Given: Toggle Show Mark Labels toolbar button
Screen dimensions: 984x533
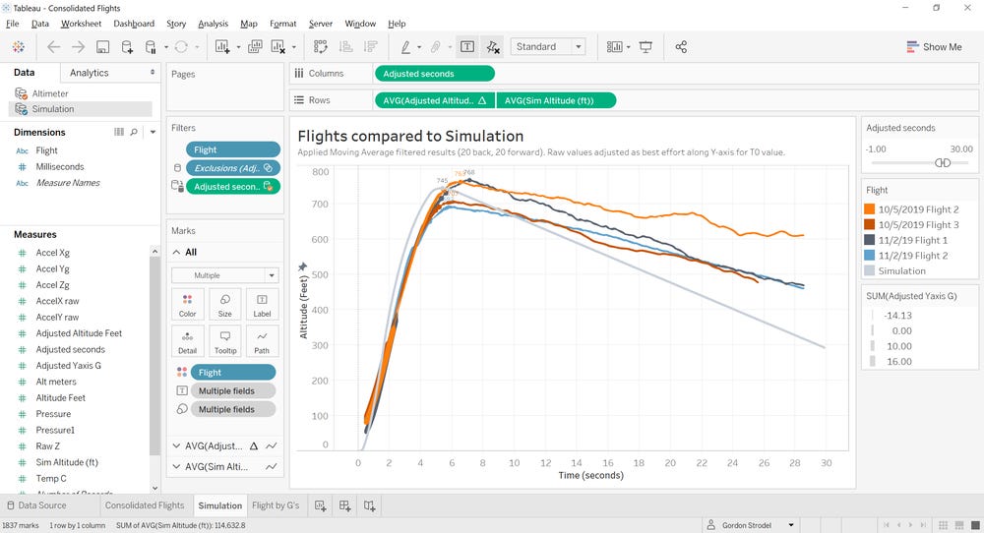Looking at the screenshot, I should tap(467, 47).
